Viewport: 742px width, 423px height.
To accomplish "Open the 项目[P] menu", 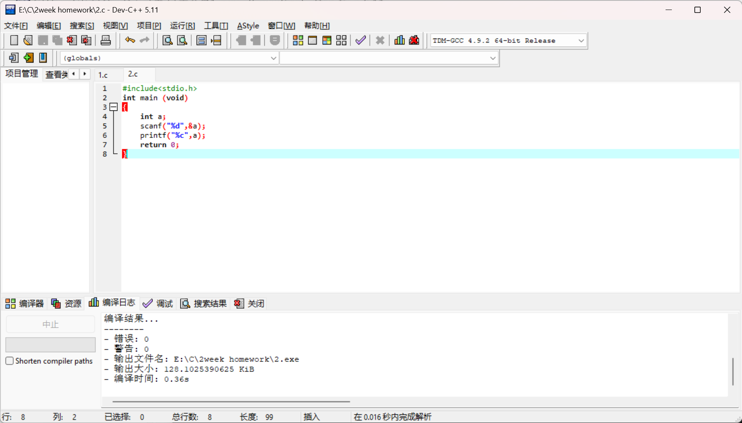I will tap(149, 26).
